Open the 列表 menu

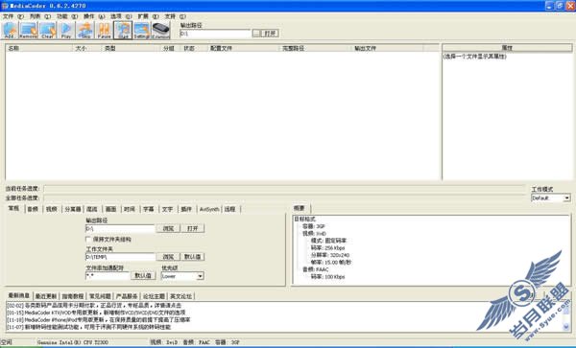tap(39, 16)
